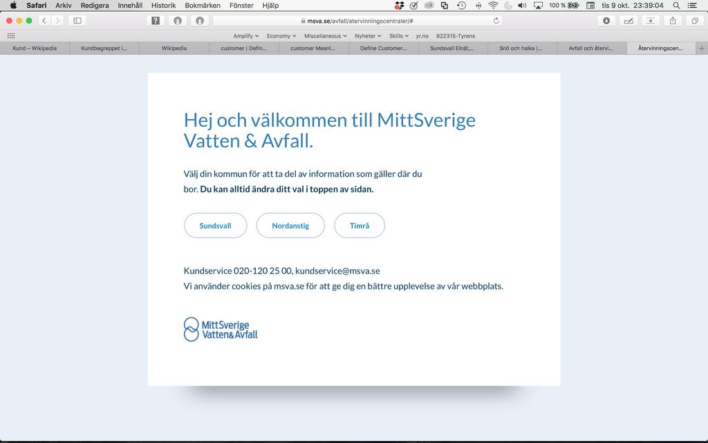Open the Skills bookmarks dropdown
Viewport: 708px width, 443px height.
tap(399, 36)
